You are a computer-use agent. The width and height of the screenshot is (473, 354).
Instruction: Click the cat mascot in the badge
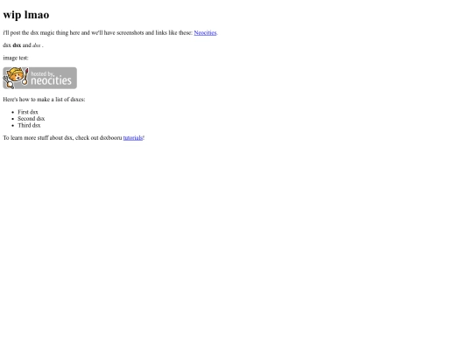click(x=14, y=77)
